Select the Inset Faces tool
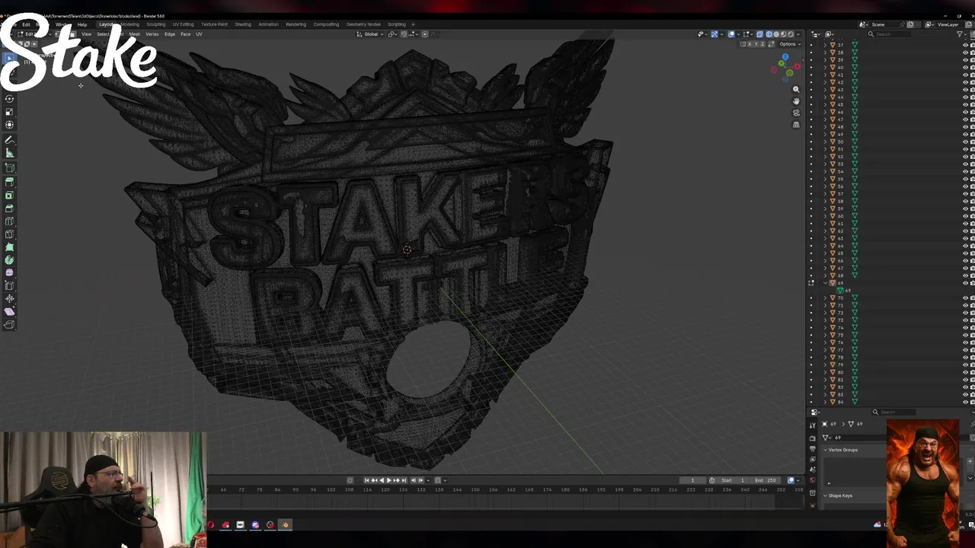 (9, 195)
